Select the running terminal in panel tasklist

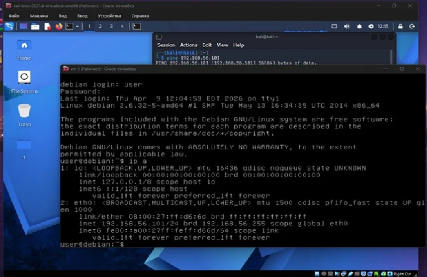(x=136, y=26)
